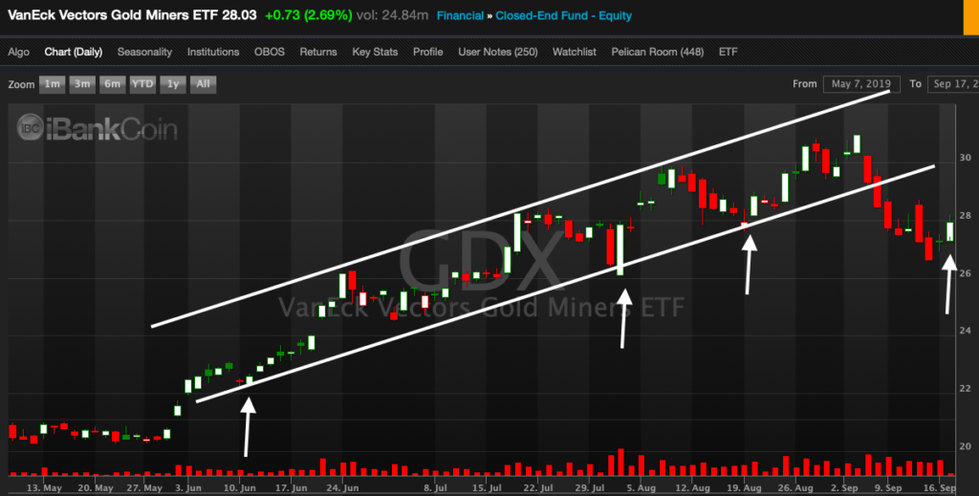Click the 30 price axis label

966,159
